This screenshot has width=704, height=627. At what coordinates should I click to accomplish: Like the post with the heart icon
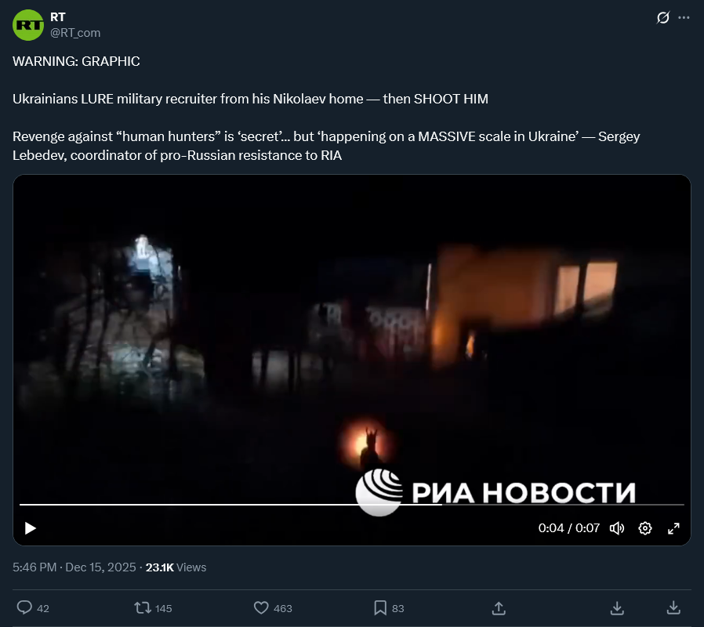[x=261, y=607]
